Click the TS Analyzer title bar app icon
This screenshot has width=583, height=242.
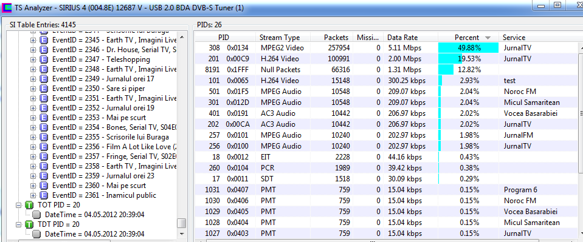[x=6, y=7]
